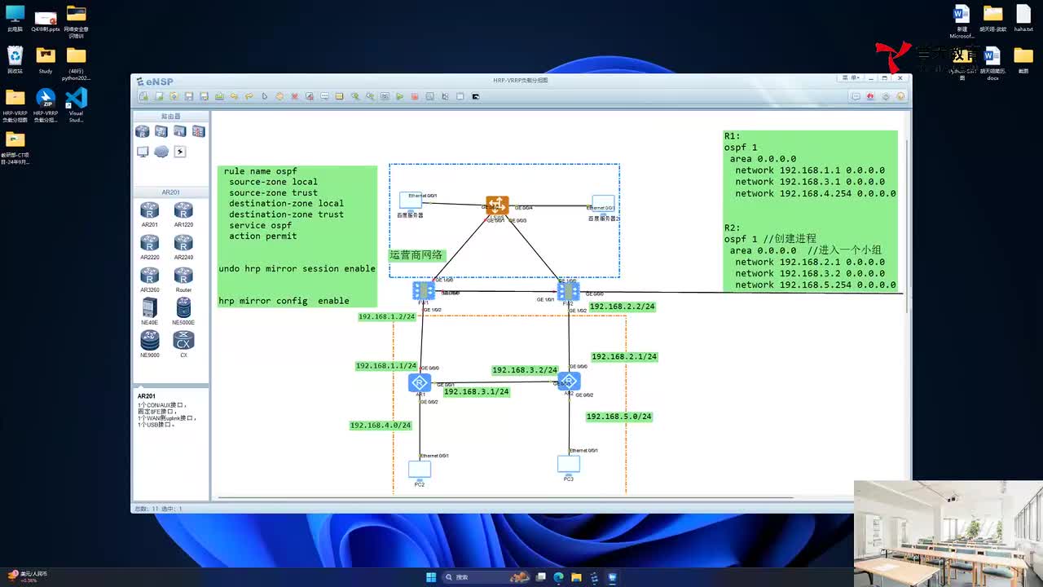
Task: Click the canvas horizontal scrollbar
Action: point(505,497)
